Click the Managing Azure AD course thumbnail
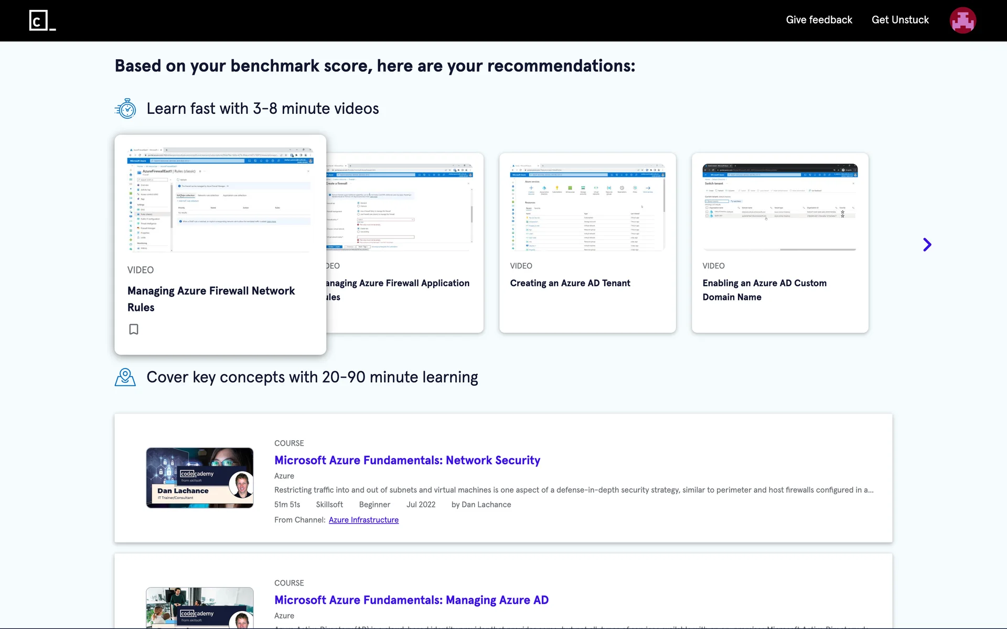Viewport: 1007px width, 629px height. (200, 608)
